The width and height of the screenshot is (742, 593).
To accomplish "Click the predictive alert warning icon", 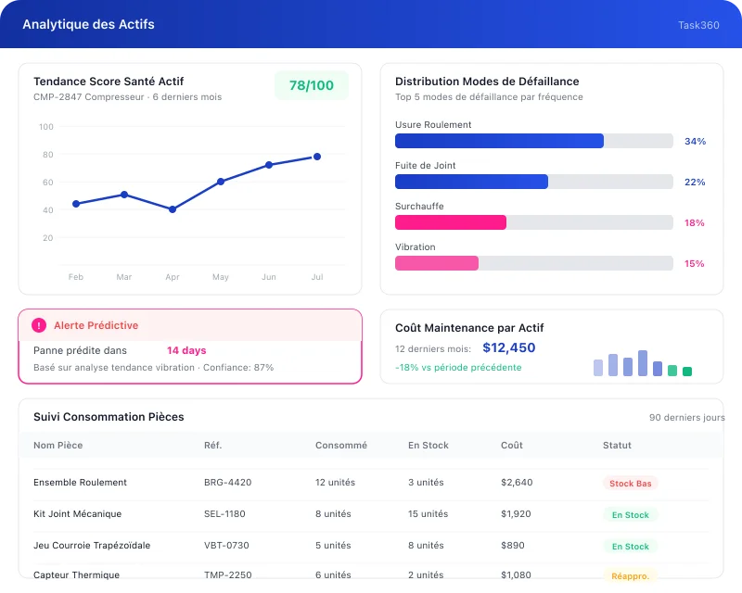I will 39,325.
